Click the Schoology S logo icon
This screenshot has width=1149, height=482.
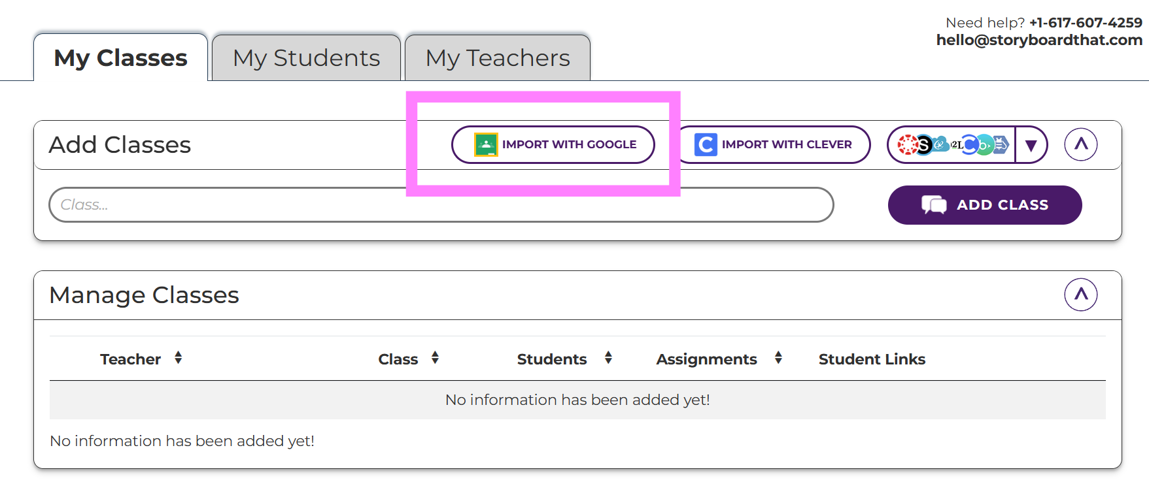point(923,144)
